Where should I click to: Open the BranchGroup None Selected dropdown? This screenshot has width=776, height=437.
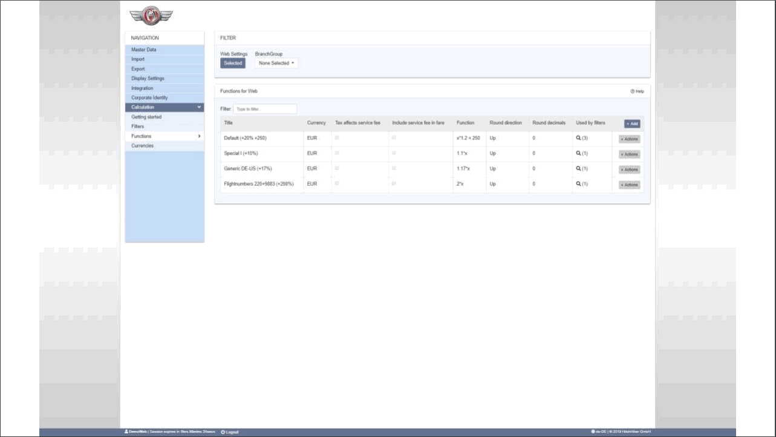pyautogui.click(x=276, y=63)
